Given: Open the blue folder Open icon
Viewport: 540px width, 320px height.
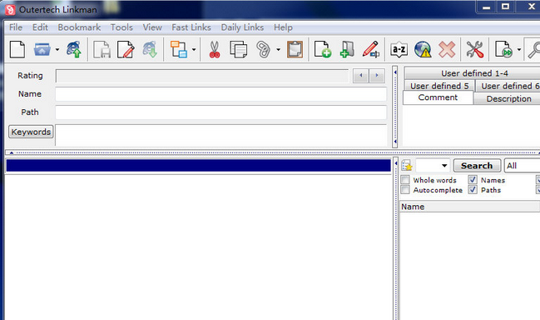Looking at the screenshot, I should 42,50.
